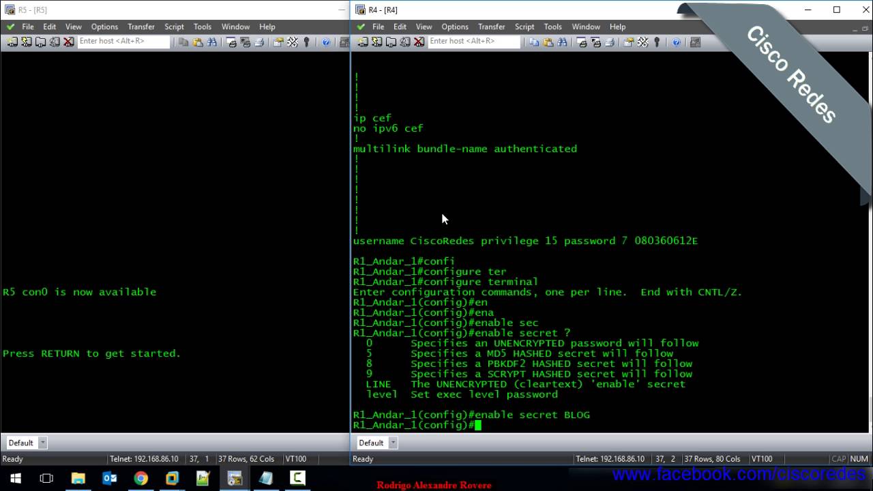Click 'Press RETURN to get started.' in R5
The image size is (873, 491).
coord(91,353)
